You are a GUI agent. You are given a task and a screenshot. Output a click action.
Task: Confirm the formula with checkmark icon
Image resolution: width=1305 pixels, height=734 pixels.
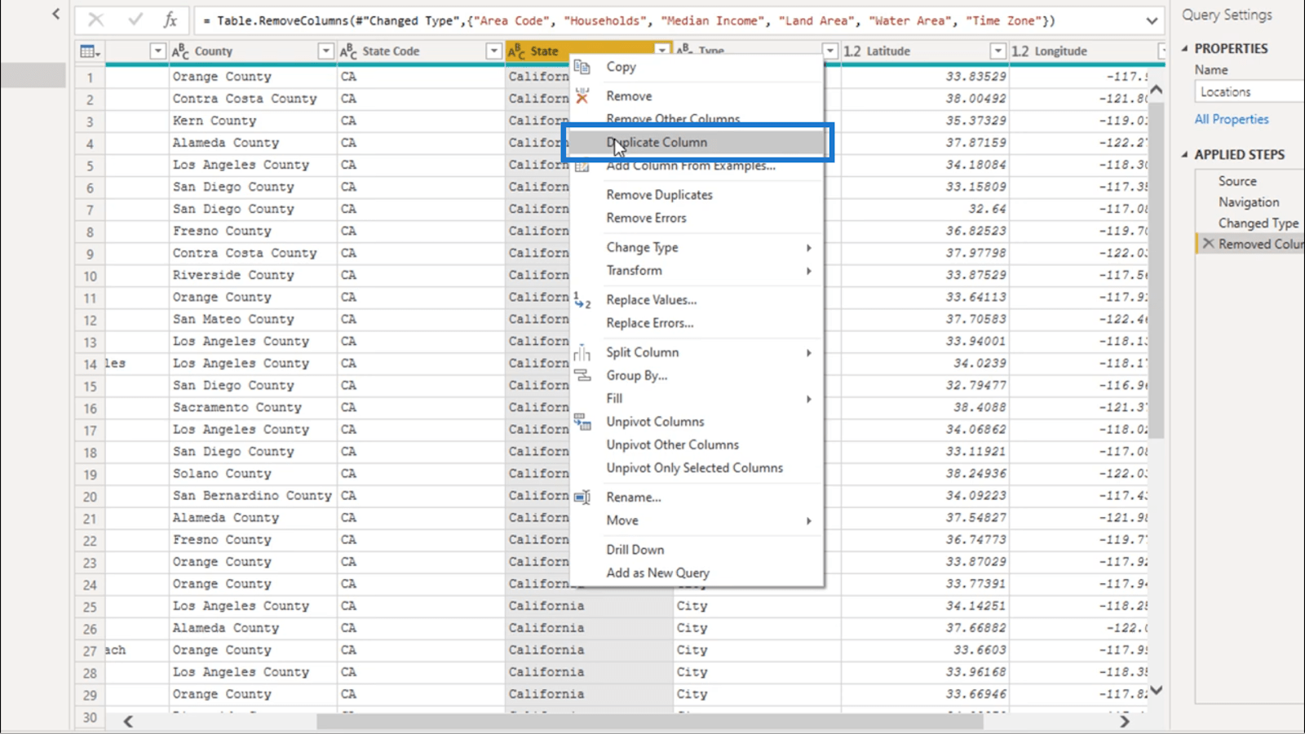click(135, 20)
